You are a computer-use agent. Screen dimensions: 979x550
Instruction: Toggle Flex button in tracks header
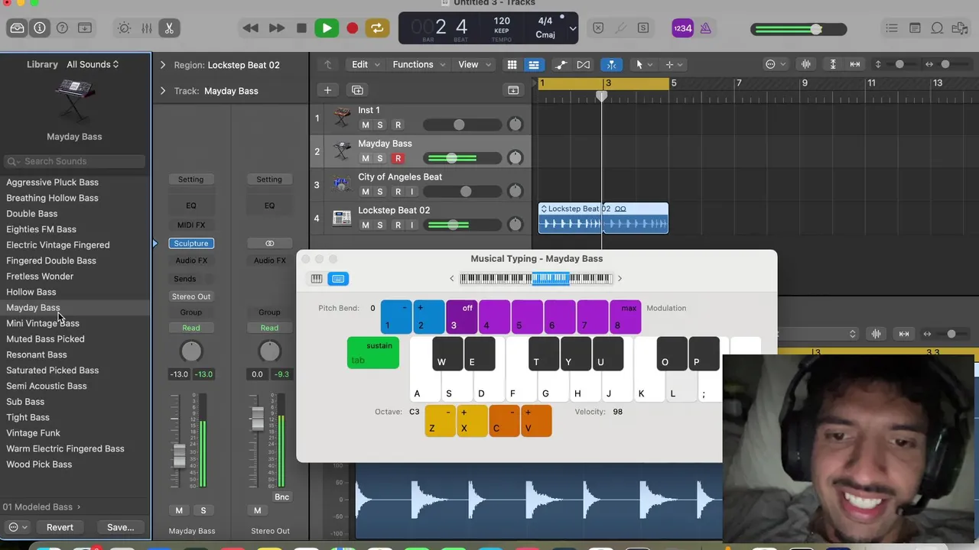584,65
